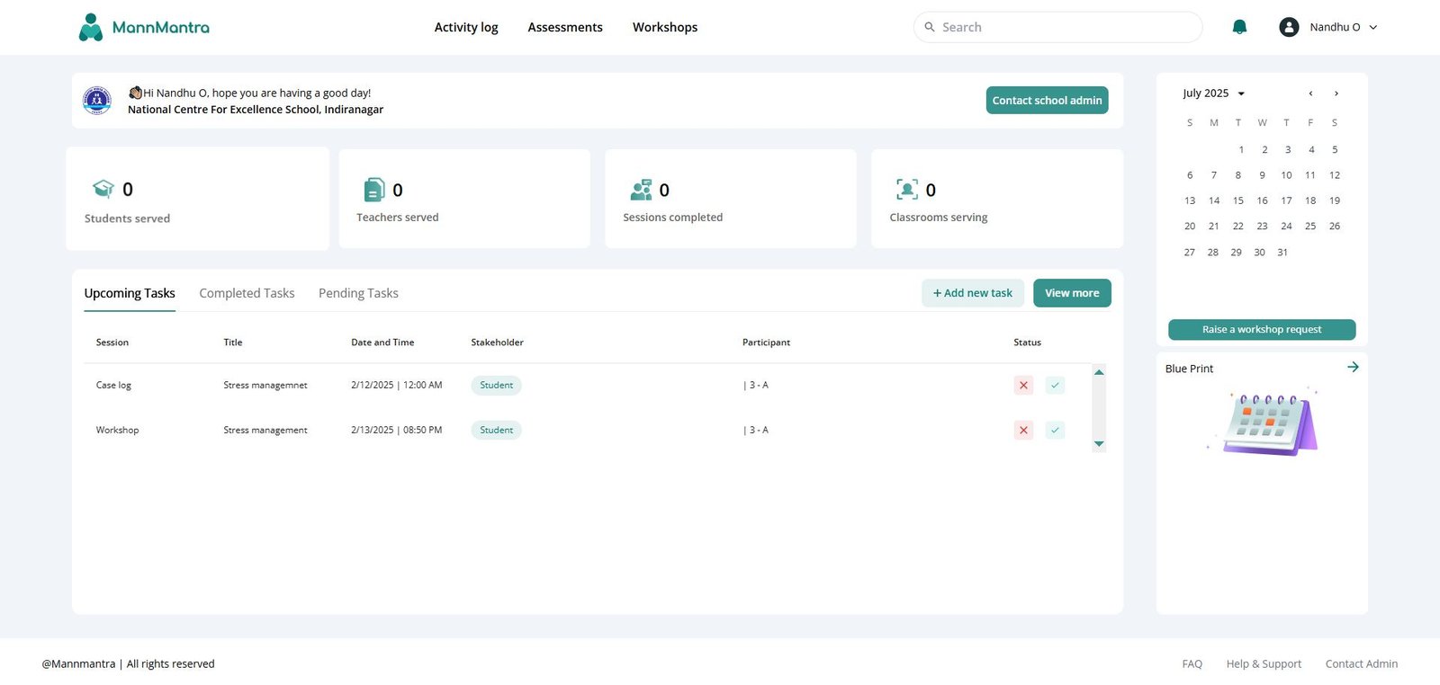1440x685 pixels.
Task: Click the Session column header
Action: pos(112,342)
